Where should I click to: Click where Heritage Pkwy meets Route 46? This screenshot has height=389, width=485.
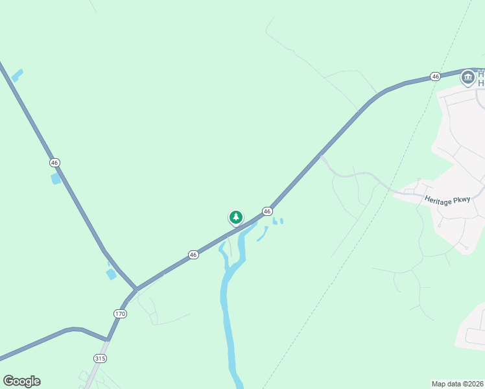click(x=321, y=156)
